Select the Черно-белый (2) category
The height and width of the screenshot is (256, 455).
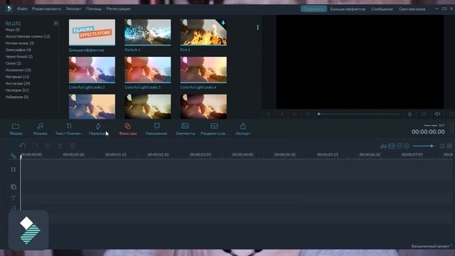click(x=19, y=56)
